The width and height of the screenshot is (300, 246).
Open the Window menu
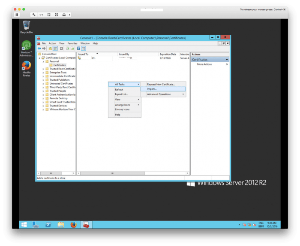(x=85, y=43)
